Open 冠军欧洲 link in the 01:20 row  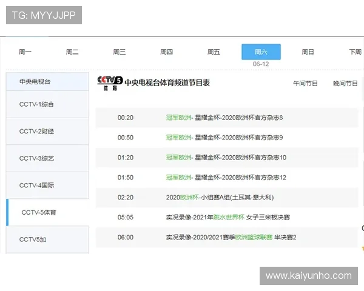[178, 158]
